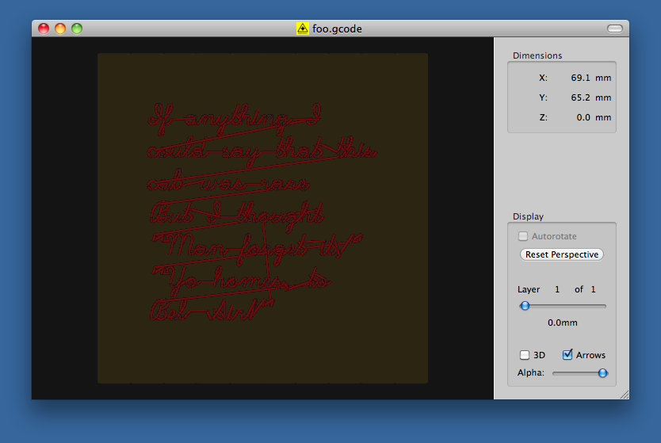661x443 pixels.
Task: Close the foo.gcode window with red button
Action: [44, 29]
